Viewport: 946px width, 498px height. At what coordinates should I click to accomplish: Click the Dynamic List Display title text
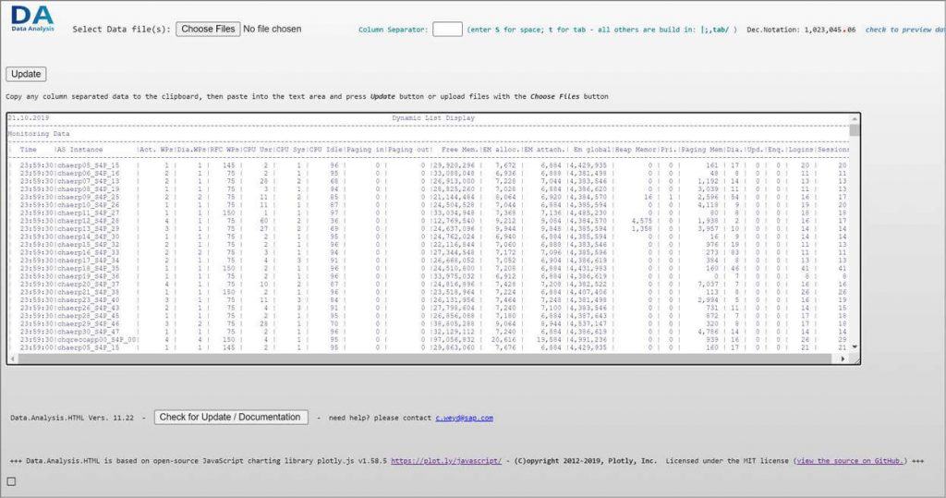pyautogui.click(x=433, y=118)
